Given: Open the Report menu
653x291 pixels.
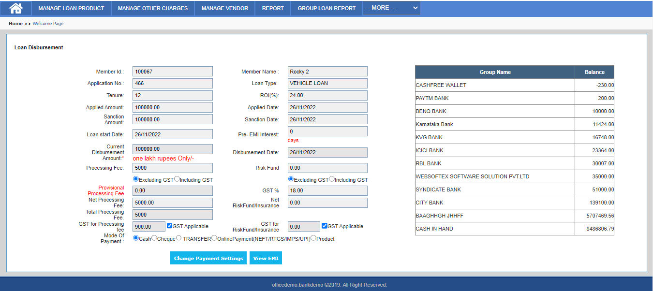Looking at the screenshot, I should (x=273, y=8).
